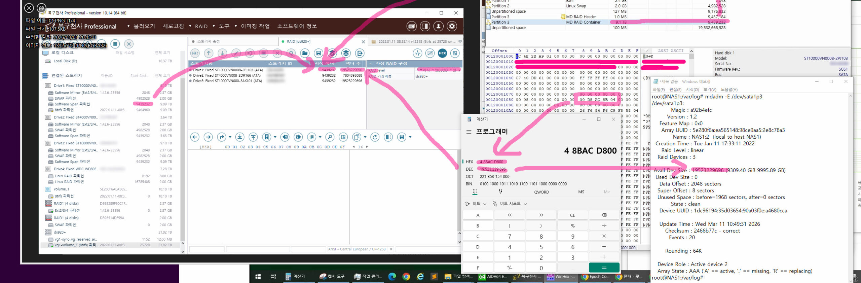This screenshot has width=861, height=283.
Task: Switch calculator to bit toggling keypad
Action: 500,192
